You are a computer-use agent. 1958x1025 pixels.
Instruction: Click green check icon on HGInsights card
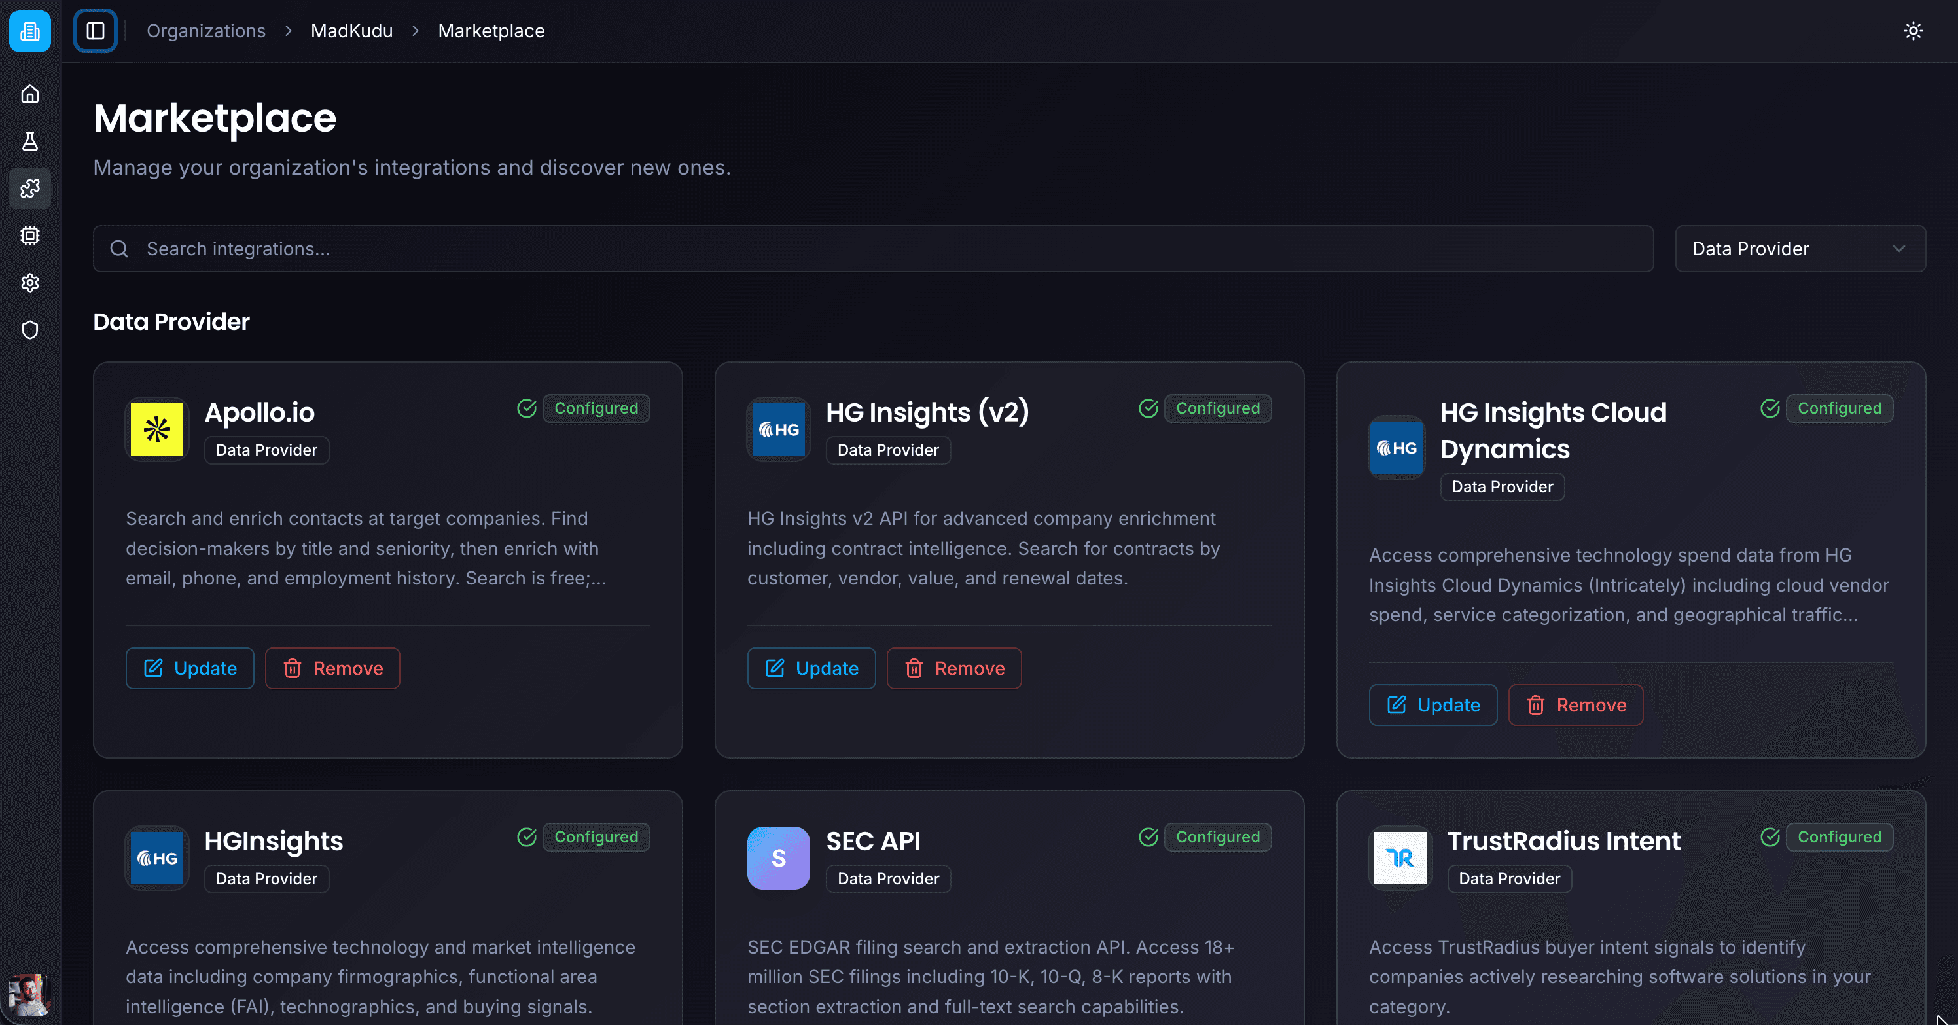[x=527, y=837]
